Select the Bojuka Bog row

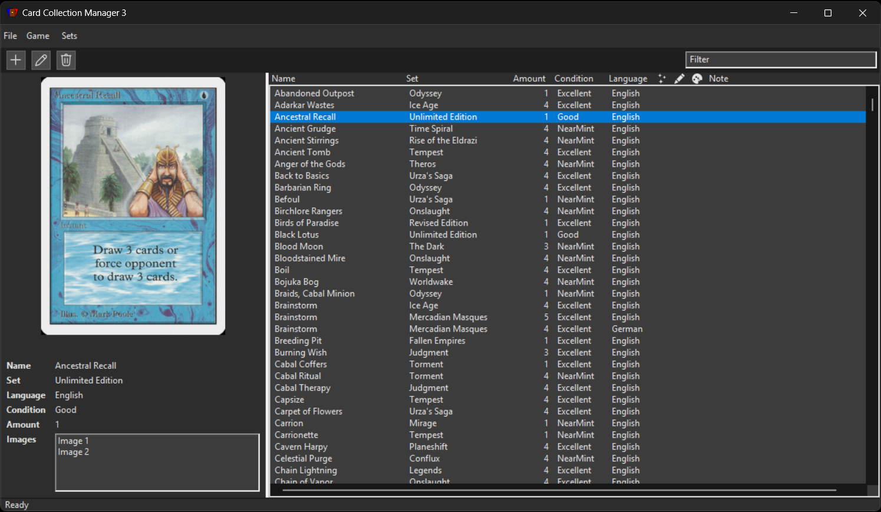click(x=568, y=282)
